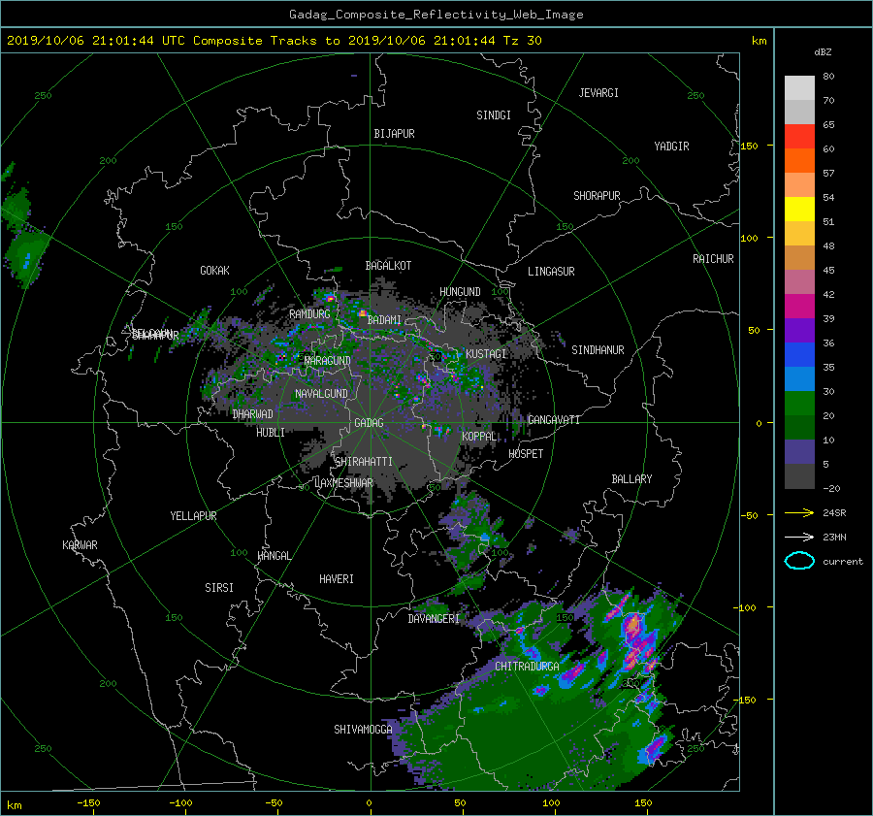Click the RAICHUR city label

(713, 259)
